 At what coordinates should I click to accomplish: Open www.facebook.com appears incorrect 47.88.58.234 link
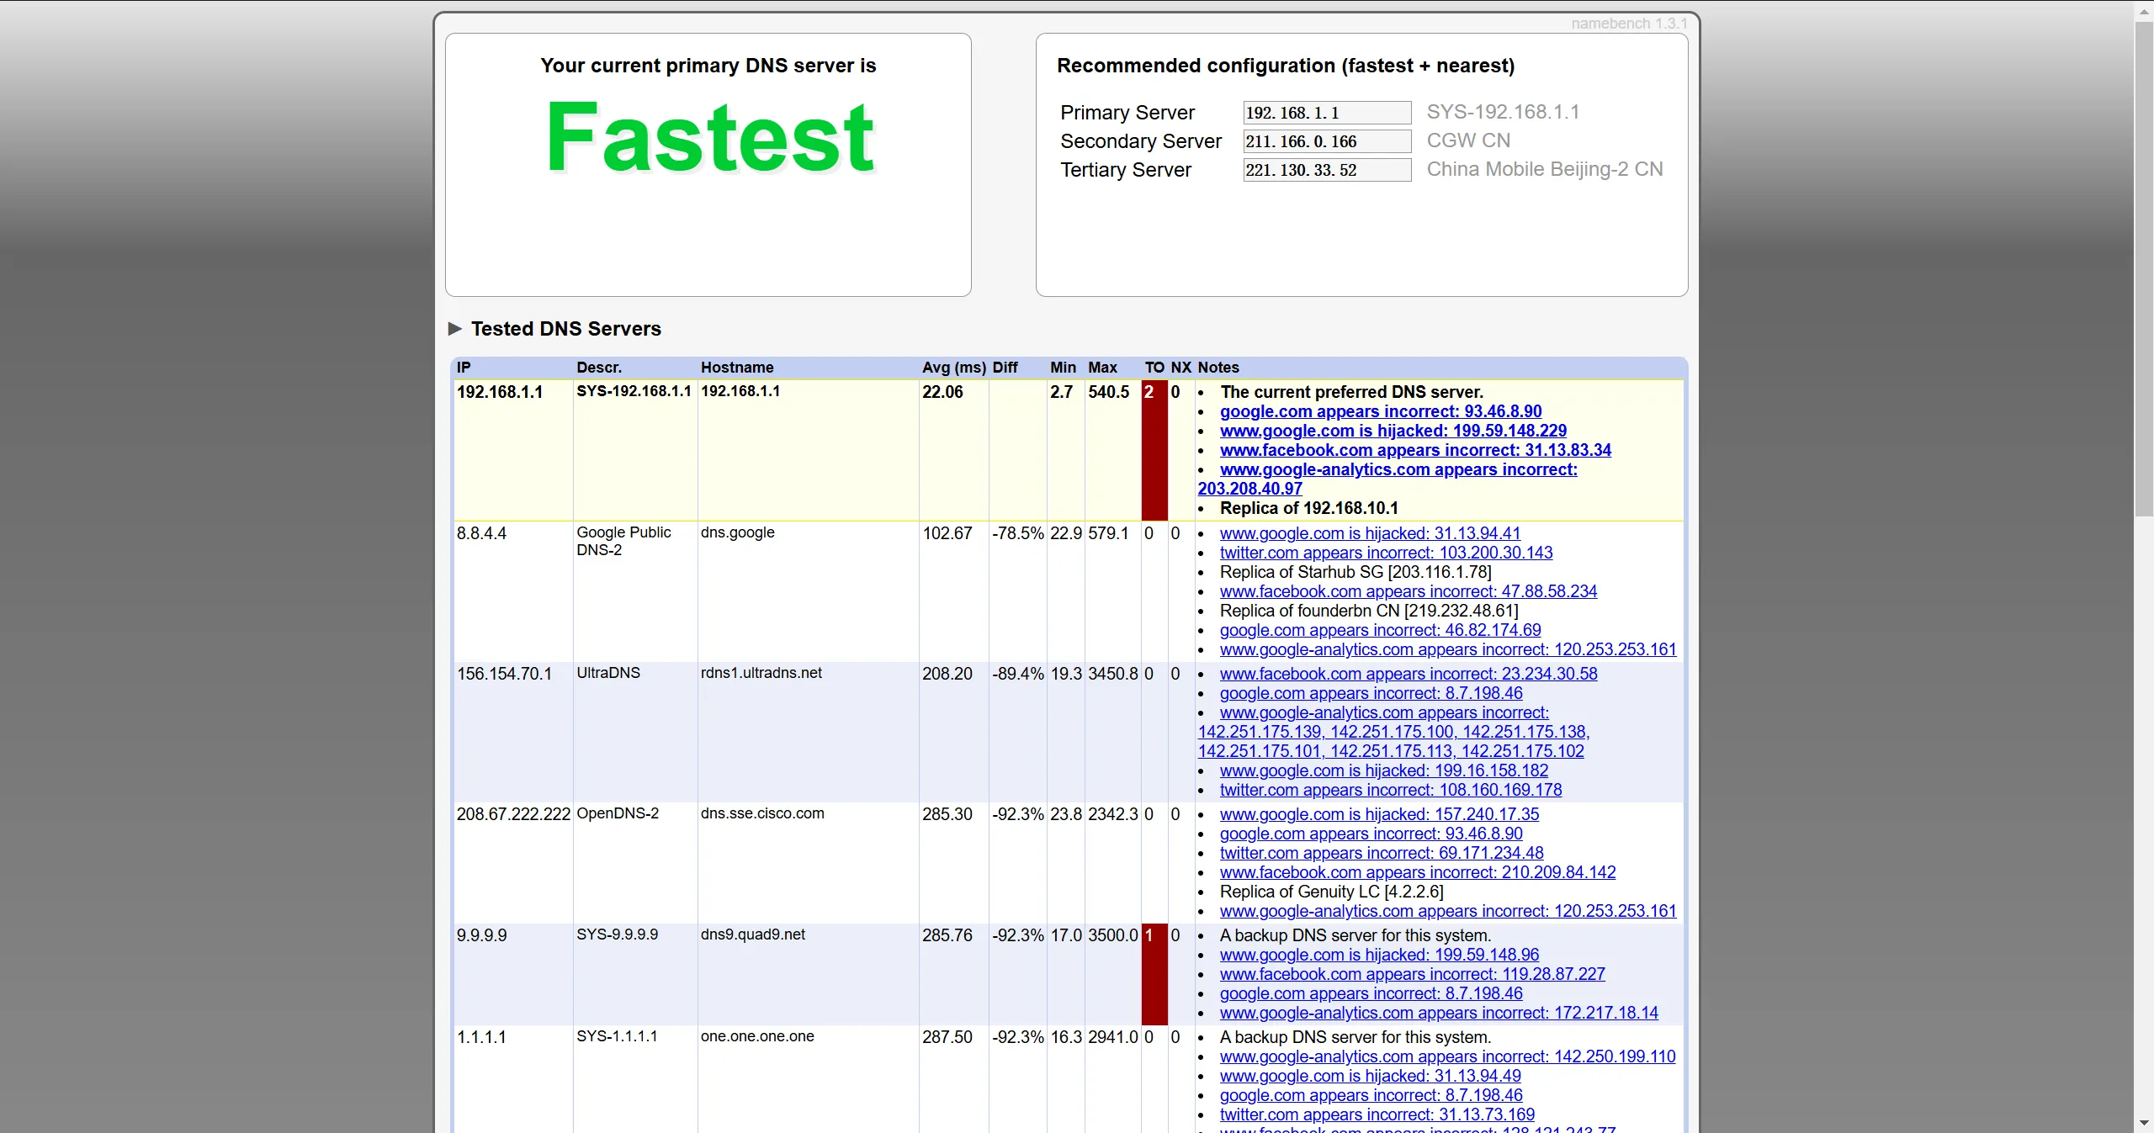pos(1408,591)
